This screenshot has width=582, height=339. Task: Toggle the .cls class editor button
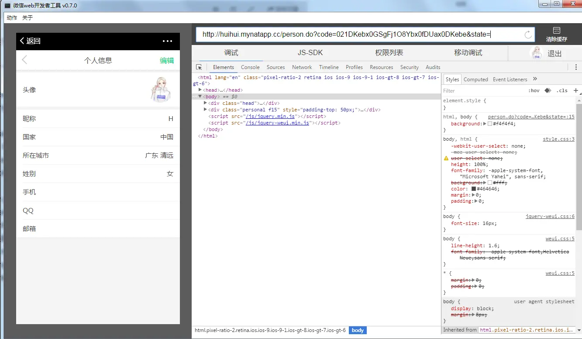point(561,91)
